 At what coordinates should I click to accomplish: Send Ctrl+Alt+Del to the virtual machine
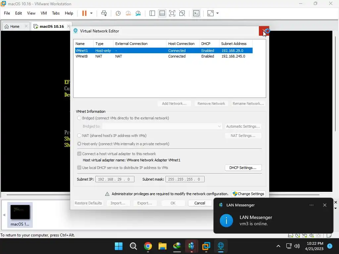click(x=104, y=13)
